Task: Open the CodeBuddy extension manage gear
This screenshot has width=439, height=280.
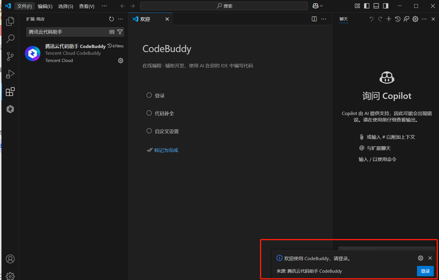Action: click(120, 61)
